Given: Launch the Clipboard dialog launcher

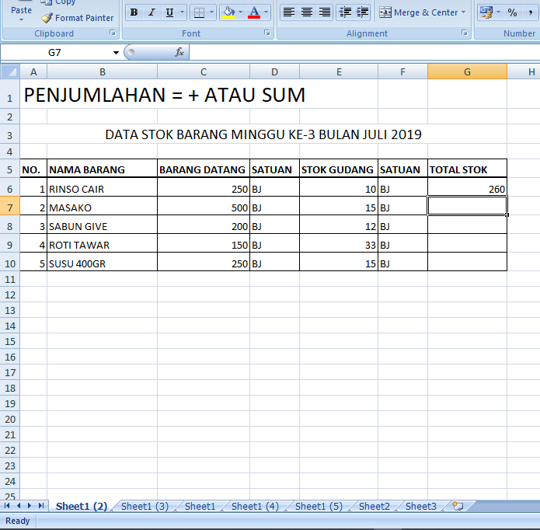Looking at the screenshot, I should click(113, 33).
